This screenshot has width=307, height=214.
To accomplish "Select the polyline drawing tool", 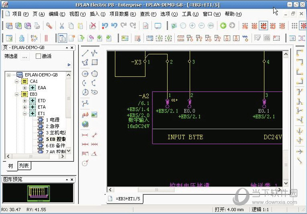I will pos(94,53).
